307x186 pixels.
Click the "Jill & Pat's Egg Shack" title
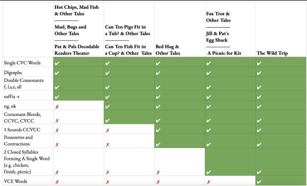(217, 37)
